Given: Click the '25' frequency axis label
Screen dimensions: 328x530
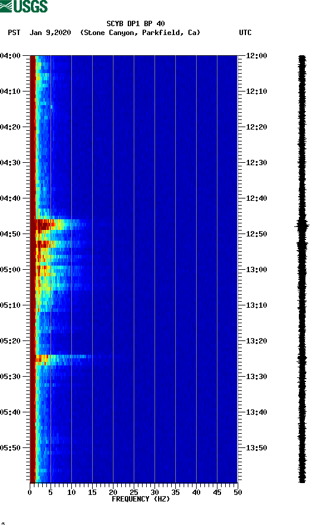Looking at the screenshot, I should pyautogui.click(x=134, y=493).
